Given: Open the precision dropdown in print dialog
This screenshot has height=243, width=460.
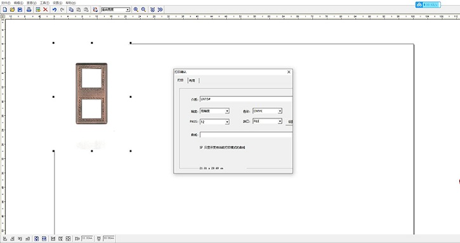Looking at the screenshot, I should point(227,111).
